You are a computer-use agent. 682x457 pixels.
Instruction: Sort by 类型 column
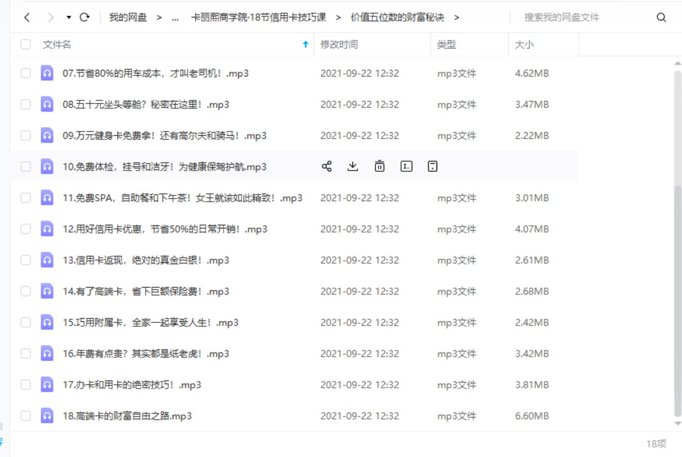click(x=446, y=44)
